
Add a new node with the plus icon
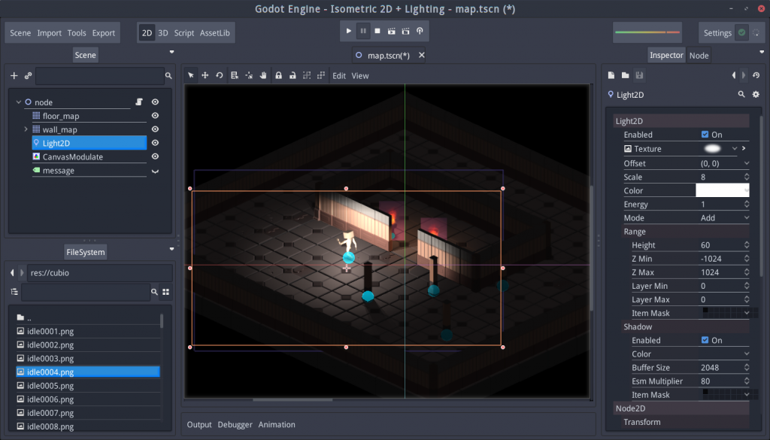click(13, 75)
